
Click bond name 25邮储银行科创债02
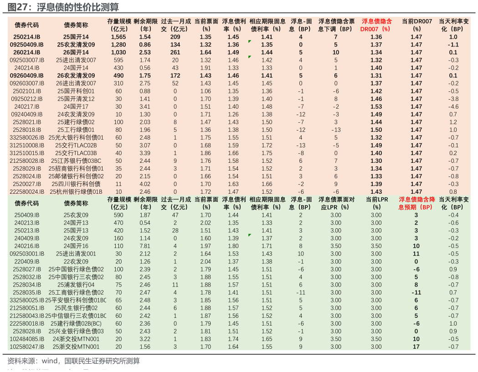76,176
